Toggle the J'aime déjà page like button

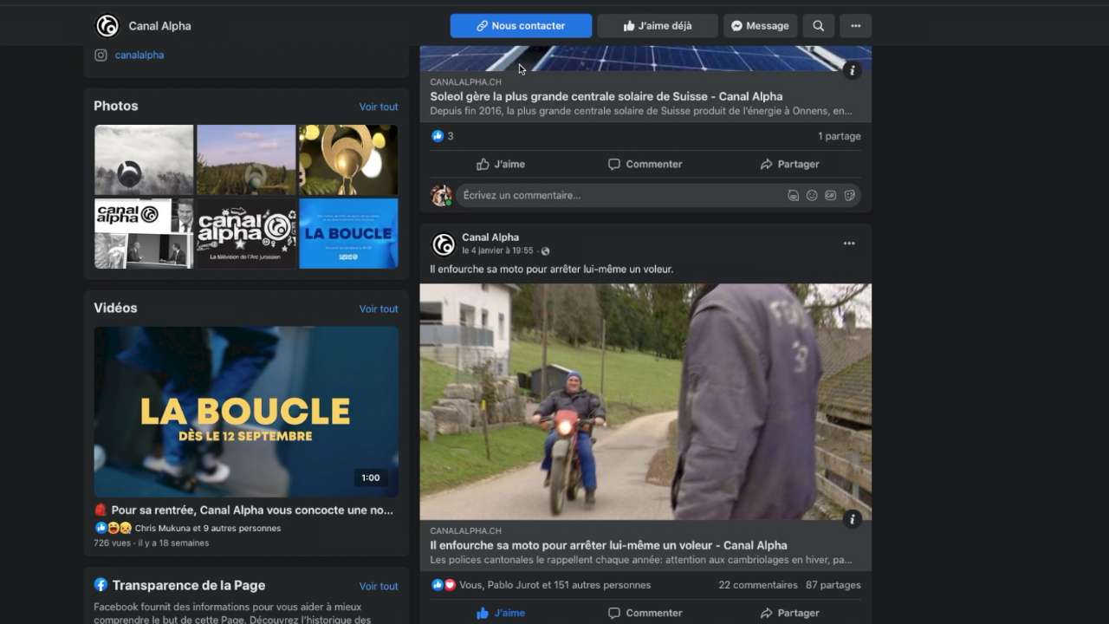(x=658, y=26)
